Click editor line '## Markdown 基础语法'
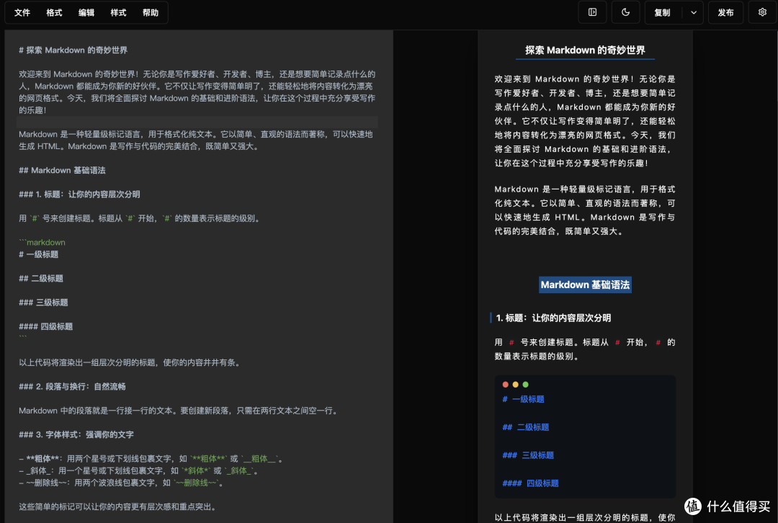Image resolution: width=778 pixels, height=523 pixels. 62,170
